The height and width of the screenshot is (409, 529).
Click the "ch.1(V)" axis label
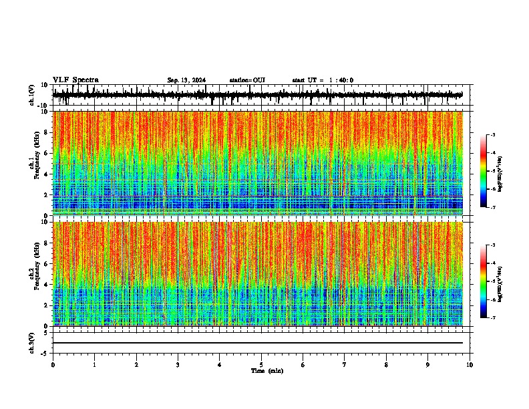(32, 95)
